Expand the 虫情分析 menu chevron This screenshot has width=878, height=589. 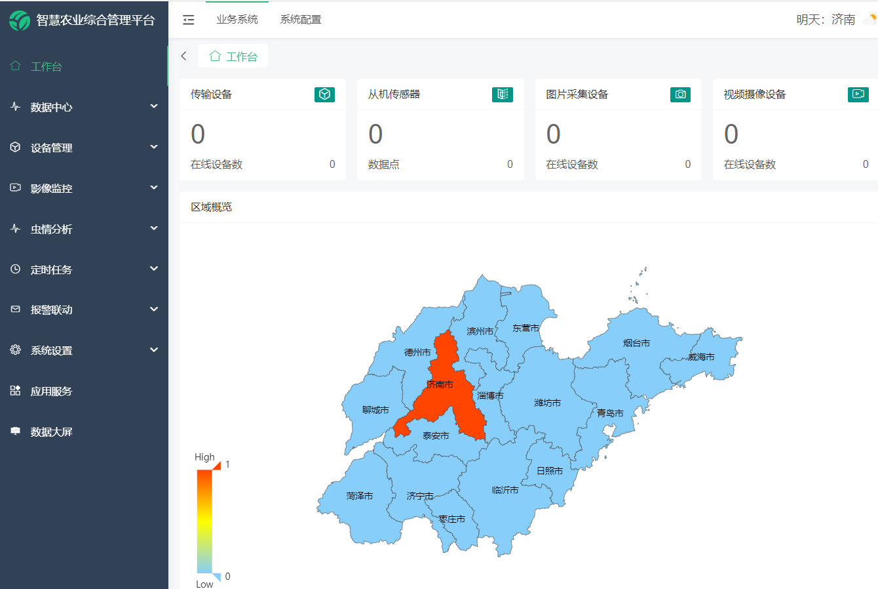coord(154,228)
